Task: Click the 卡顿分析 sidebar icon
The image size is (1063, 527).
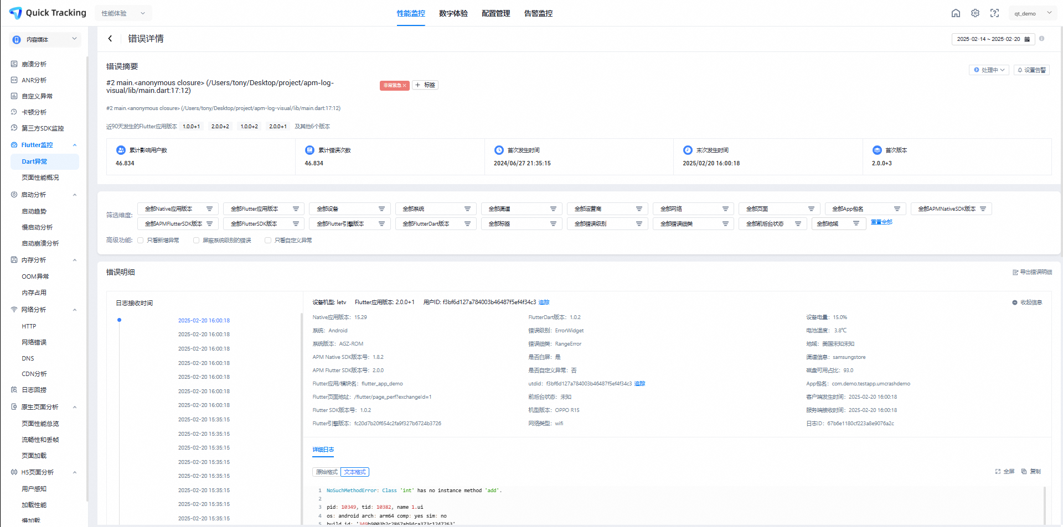Action: point(14,112)
